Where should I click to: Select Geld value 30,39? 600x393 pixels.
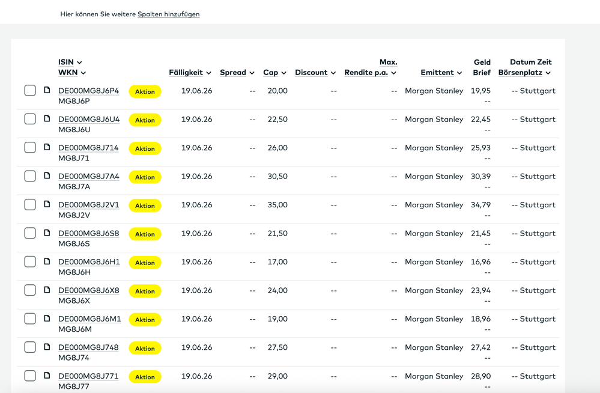(480, 176)
